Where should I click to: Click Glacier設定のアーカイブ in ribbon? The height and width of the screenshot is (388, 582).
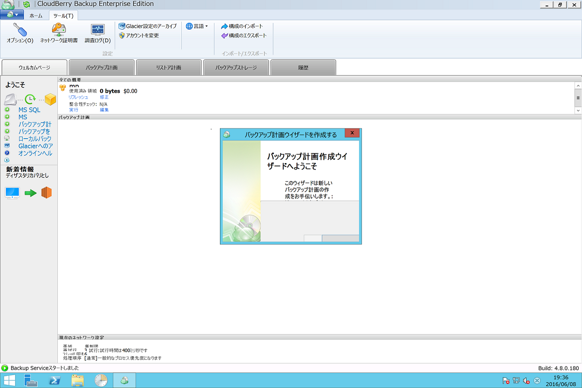click(x=148, y=26)
